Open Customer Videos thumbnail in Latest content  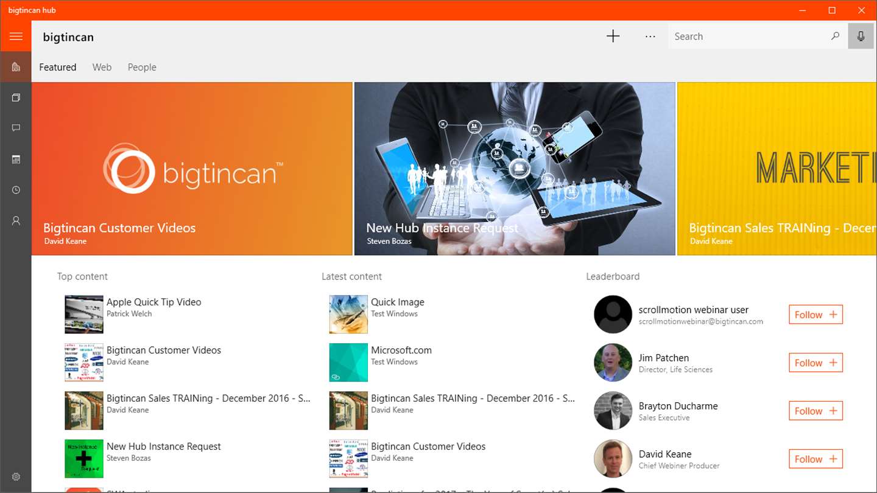click(x=348, y=459)
